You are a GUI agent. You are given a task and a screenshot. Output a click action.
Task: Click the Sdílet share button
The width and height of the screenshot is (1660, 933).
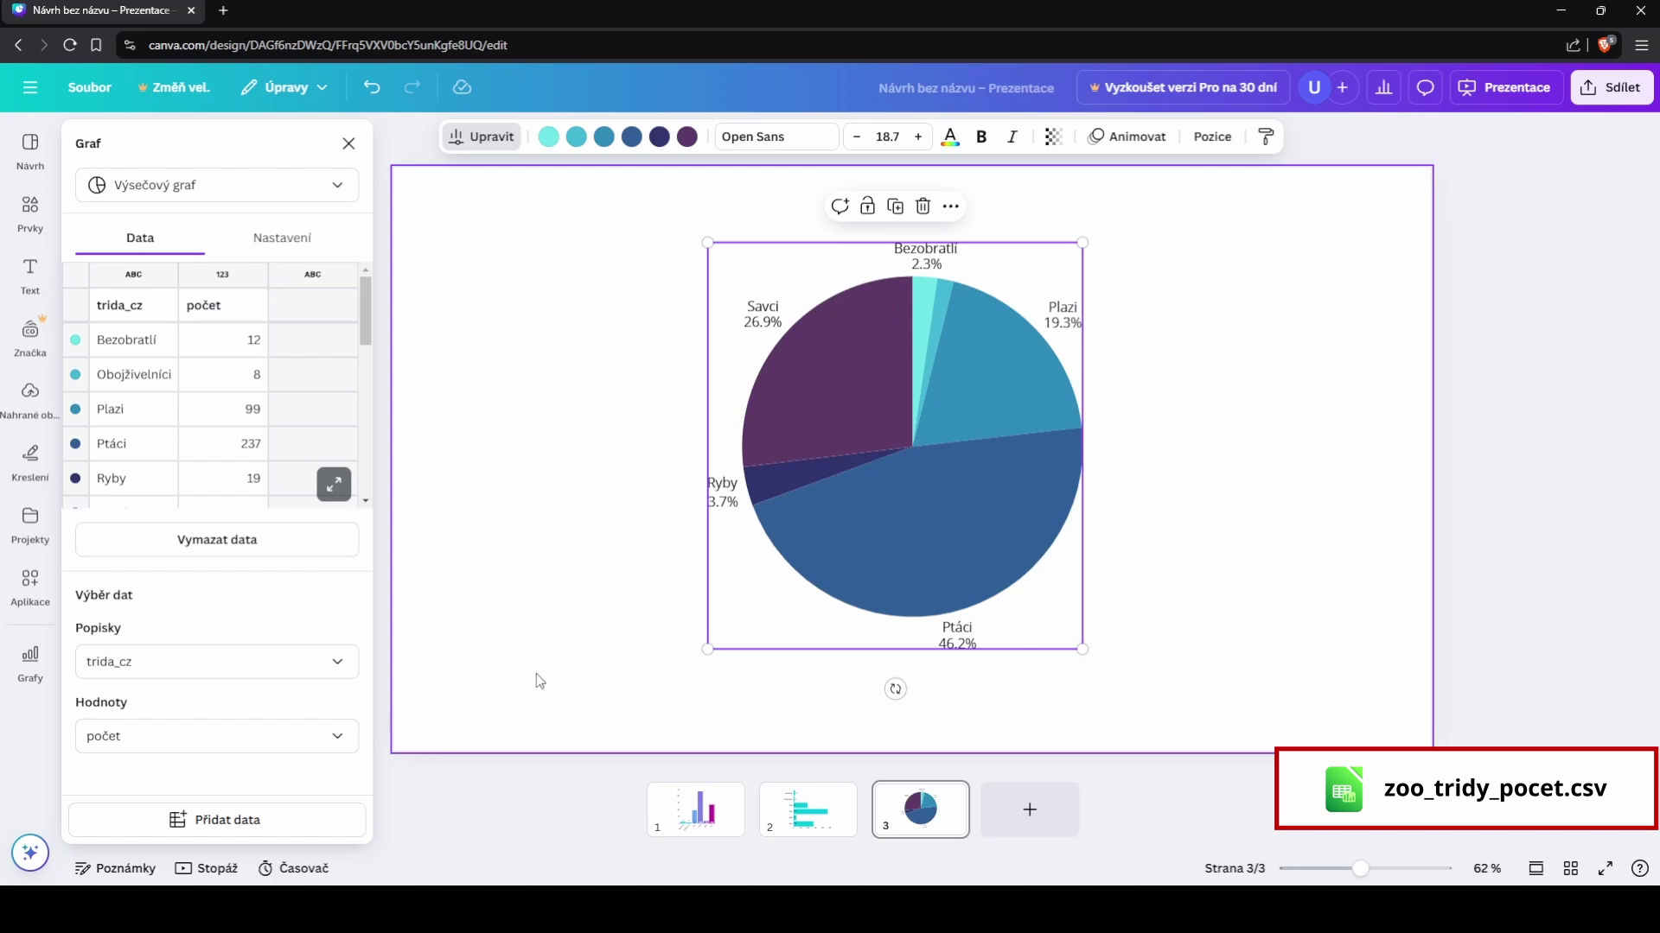pyautogui.click(x=1612, y=87)
